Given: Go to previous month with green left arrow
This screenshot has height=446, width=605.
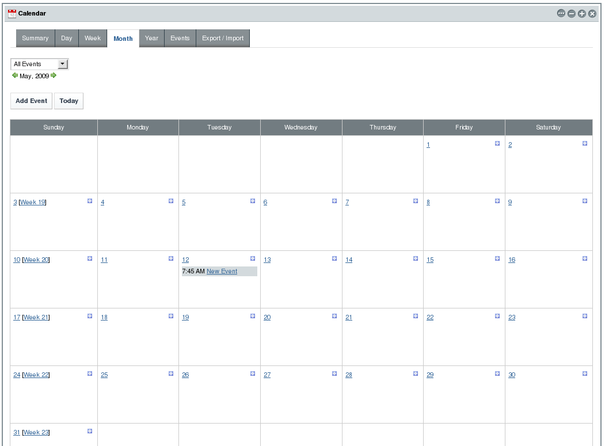Looking at the screenshot, I should pyautogui.click(x=15, y=75).
